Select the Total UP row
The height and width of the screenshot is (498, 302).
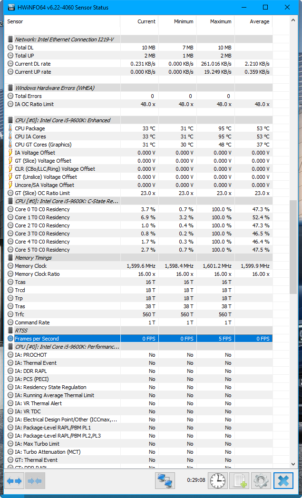point(138,56)
